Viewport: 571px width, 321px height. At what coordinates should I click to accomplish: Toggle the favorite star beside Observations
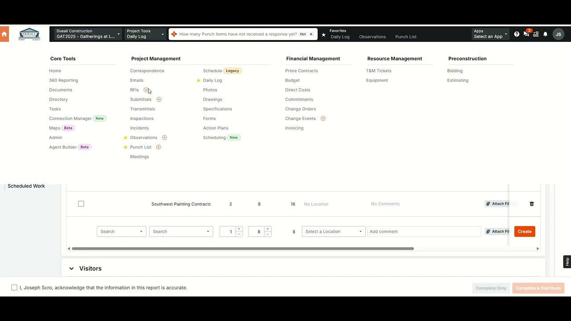[x=125, y=138]
